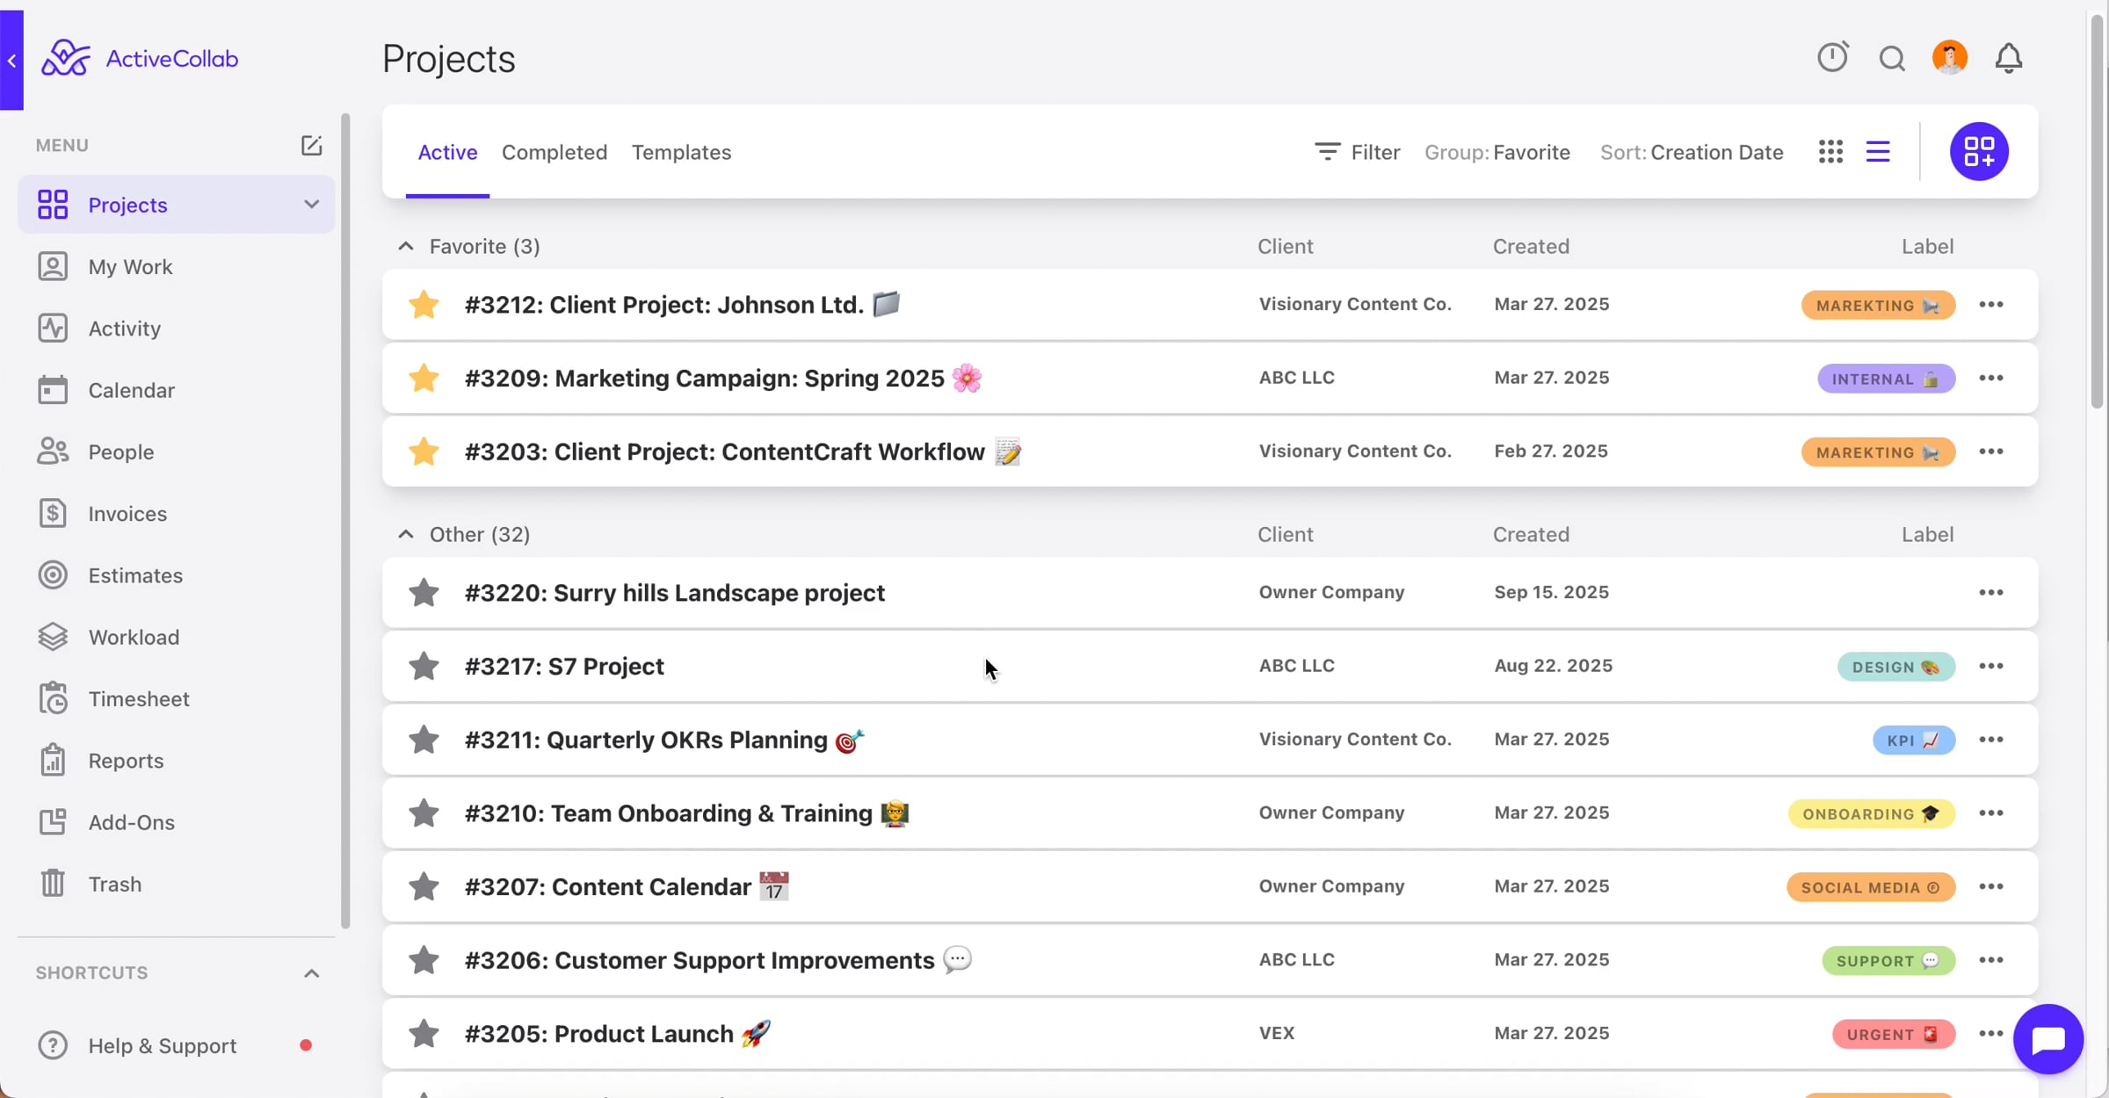2109x1098 pixels.
Task: Expand the Projects sidebar chevron
Action: tap(311, 205)
